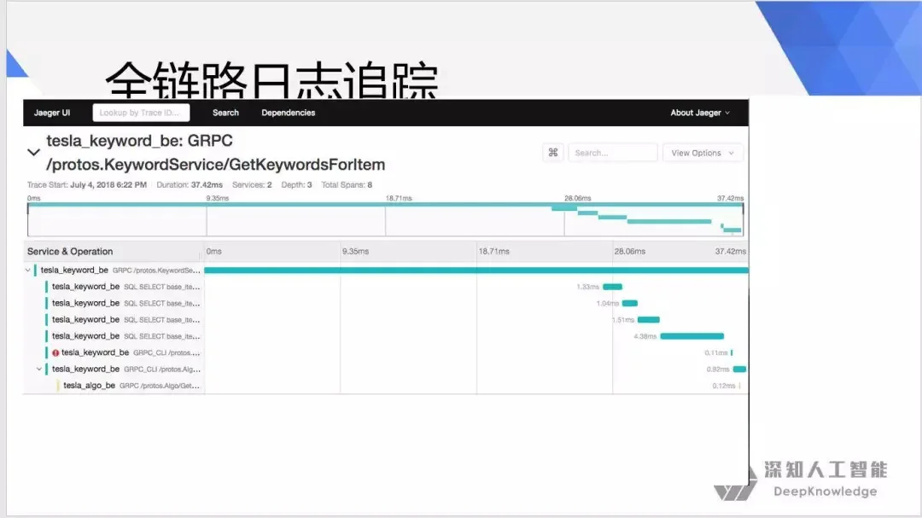Click the Trace Start July 4, 2018 text
The height and width of the screenshot is (518, 922).
click(87, 184)
